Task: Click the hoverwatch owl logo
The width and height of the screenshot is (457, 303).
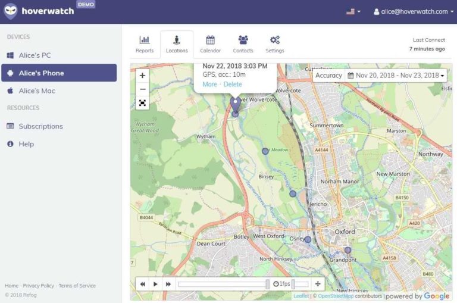Action: click(11, 11)
